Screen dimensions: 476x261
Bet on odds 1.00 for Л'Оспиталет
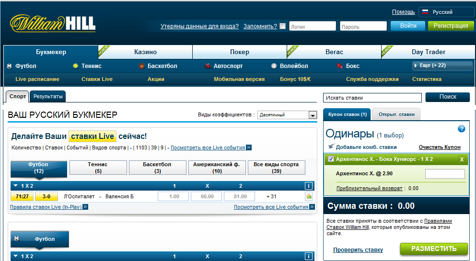tap(174, 196)
